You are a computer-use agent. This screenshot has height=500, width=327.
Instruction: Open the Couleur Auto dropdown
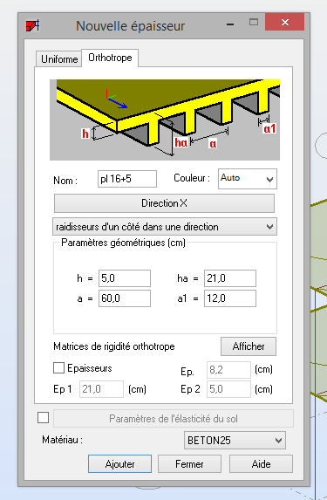[248, 179]
